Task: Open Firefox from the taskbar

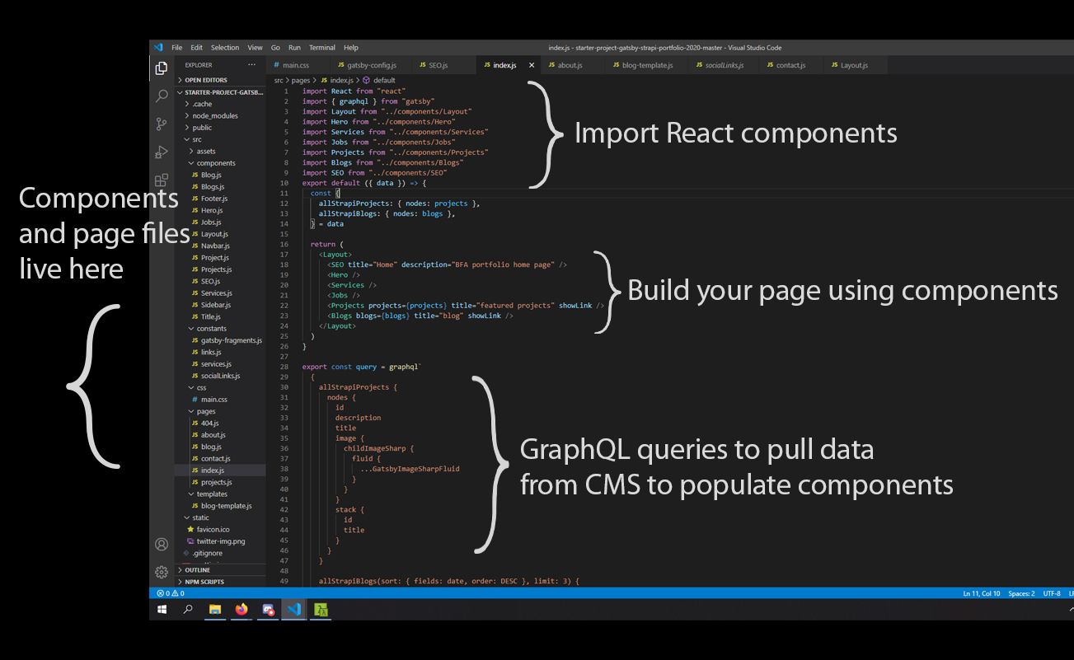Action: (x=242, y=610)
